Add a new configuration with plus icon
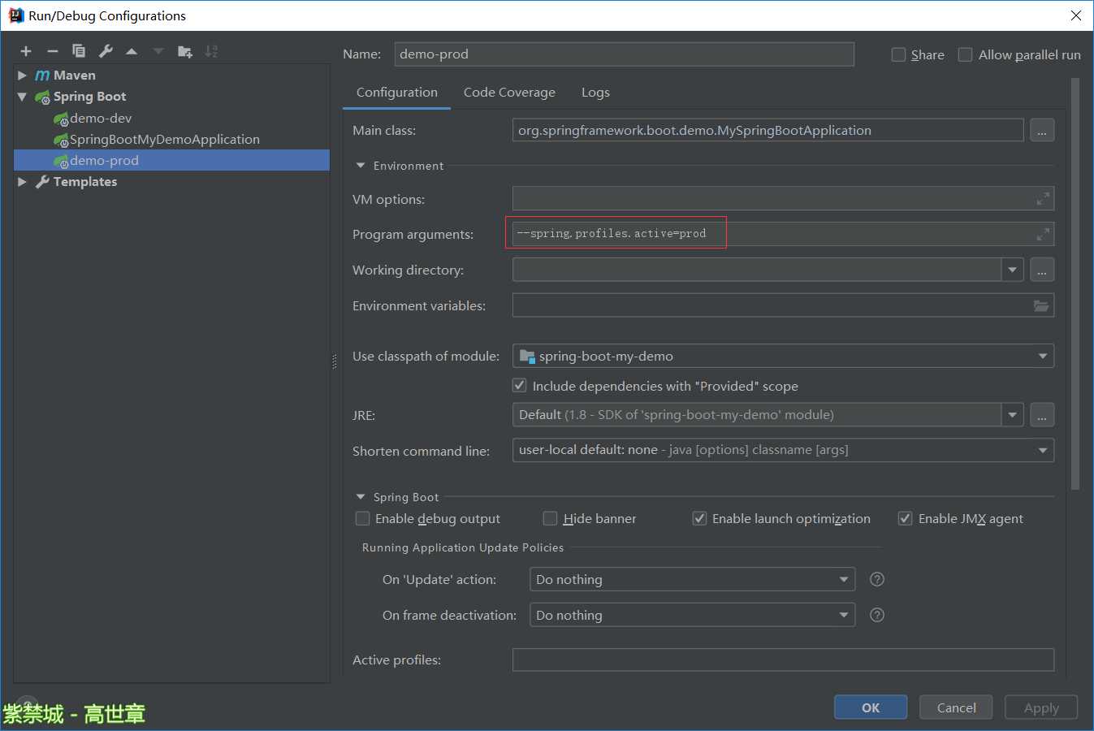Screen dimensions: 1094x731 (26, 51)
